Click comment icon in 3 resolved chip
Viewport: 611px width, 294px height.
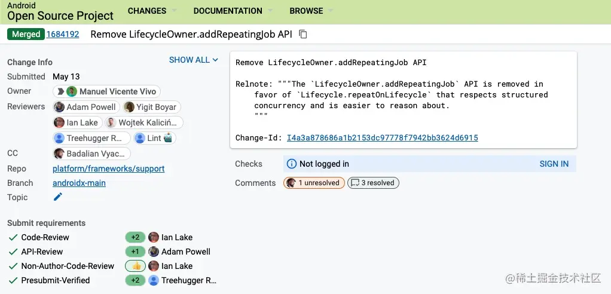[x=355, y=183]
